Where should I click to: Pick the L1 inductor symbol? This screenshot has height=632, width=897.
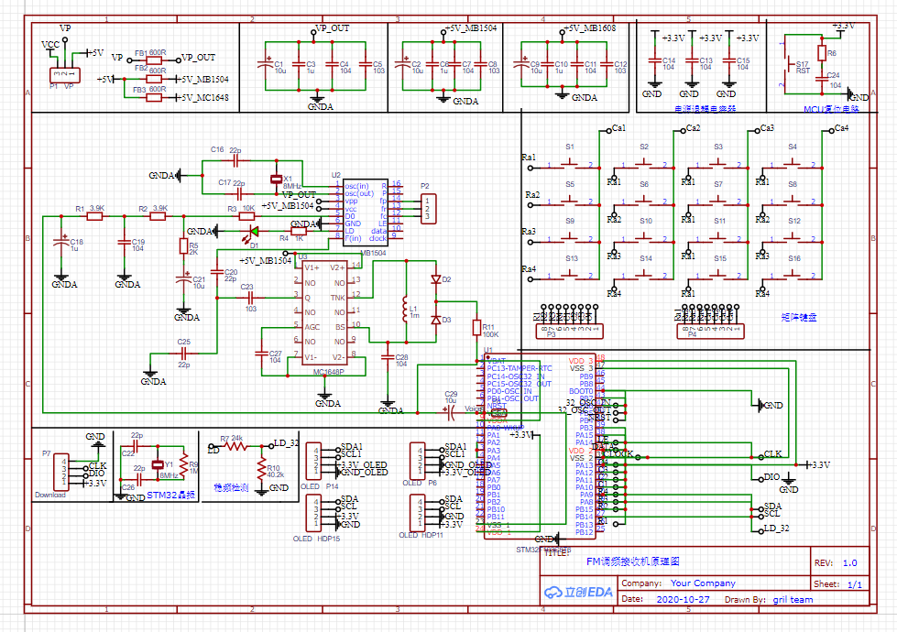402,310
